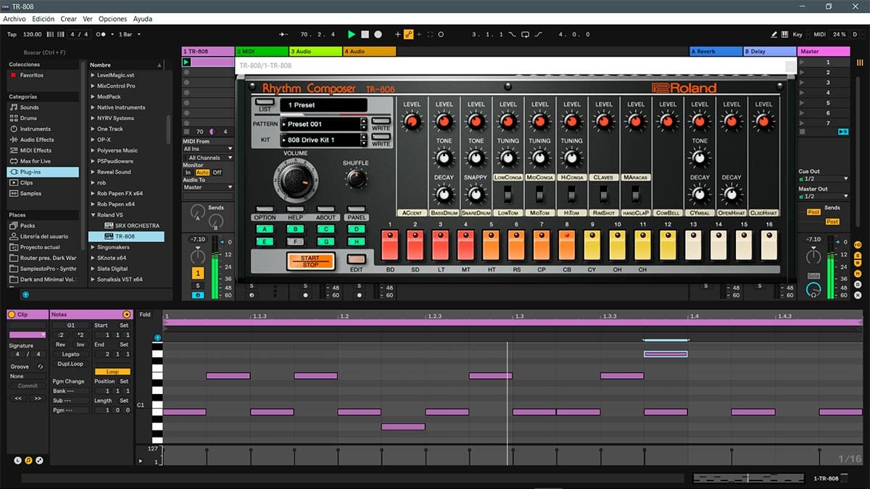Select the Audio Effects category

[x=36, y=140]
